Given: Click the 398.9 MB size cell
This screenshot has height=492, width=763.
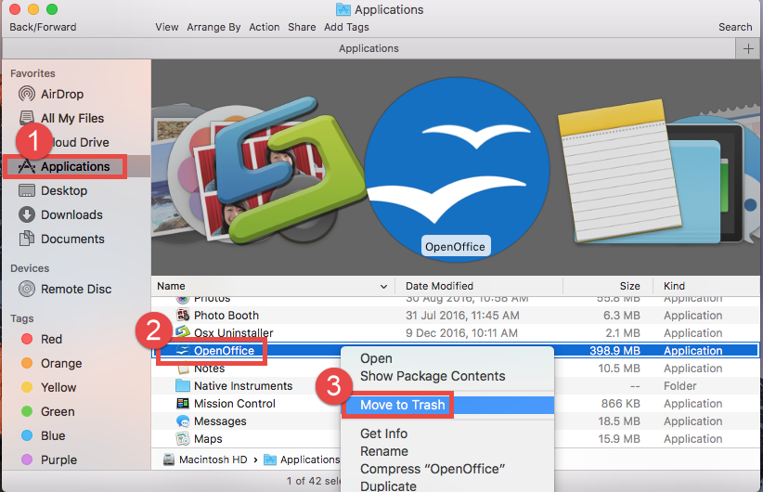Looking at the screenshot, I should (614, 351).
